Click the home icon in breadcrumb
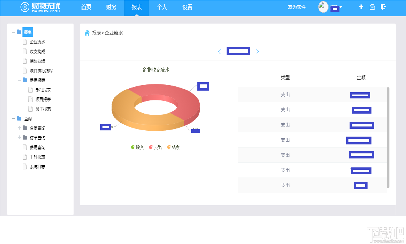 87,33
